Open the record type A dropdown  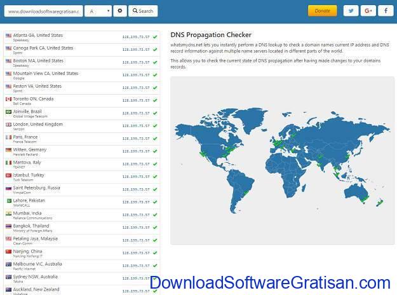(x=98, y=11)
